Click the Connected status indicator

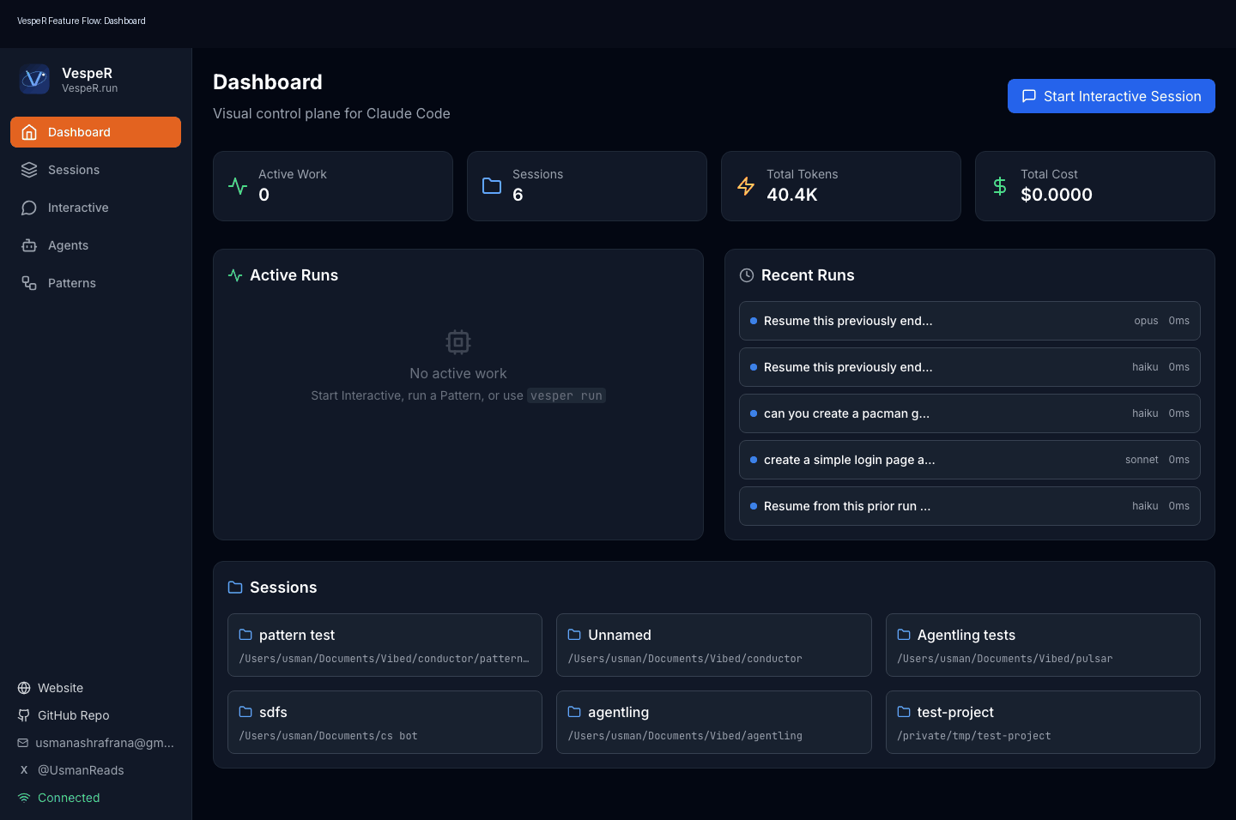point(68,798)
